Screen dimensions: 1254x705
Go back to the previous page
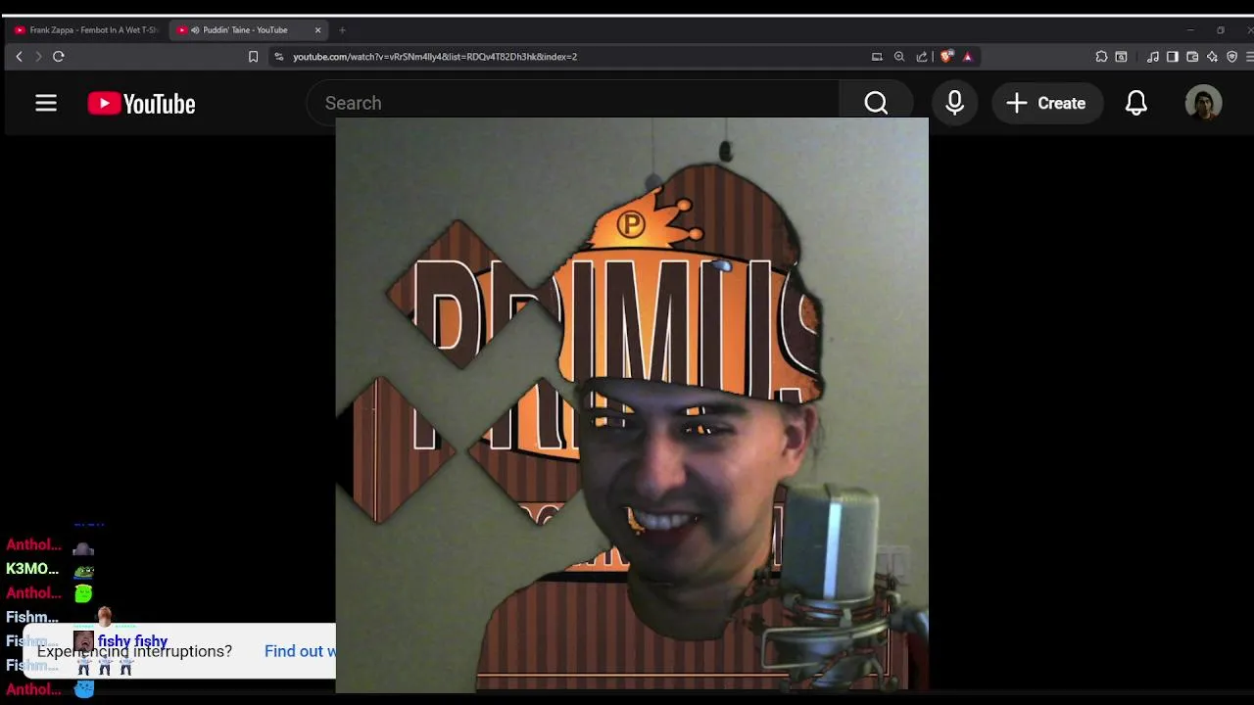(x=19, y=57)
